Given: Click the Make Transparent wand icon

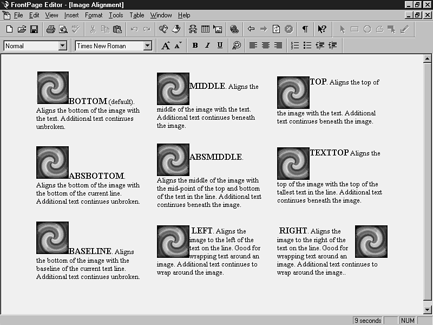Looking at the screenshot, I should (x=404, y=29).
